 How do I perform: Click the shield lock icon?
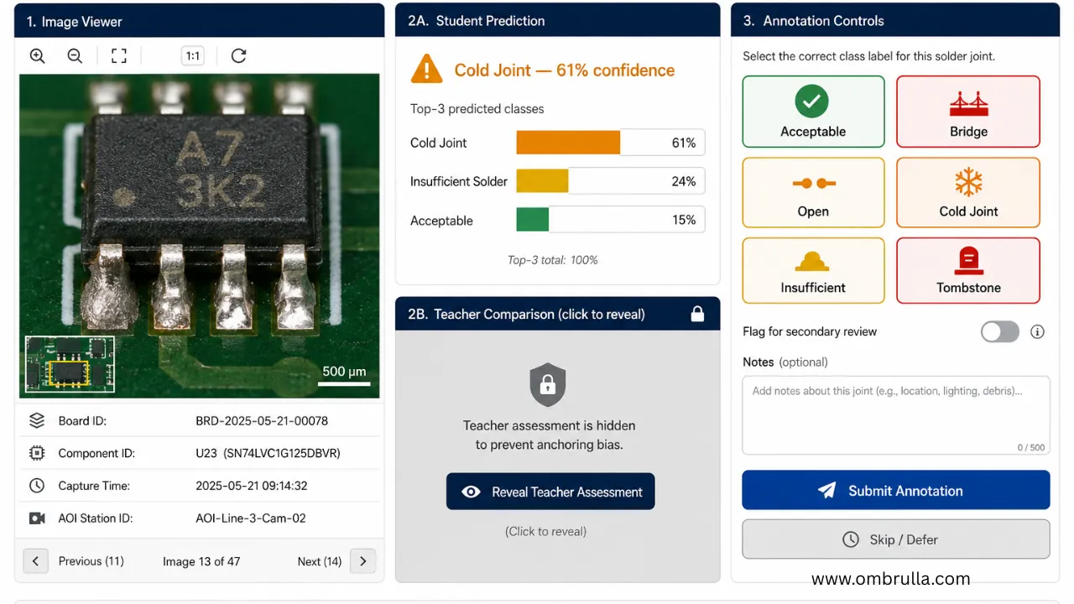click(547, 384)
